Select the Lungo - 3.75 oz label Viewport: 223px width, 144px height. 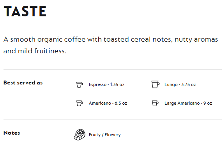180,84
